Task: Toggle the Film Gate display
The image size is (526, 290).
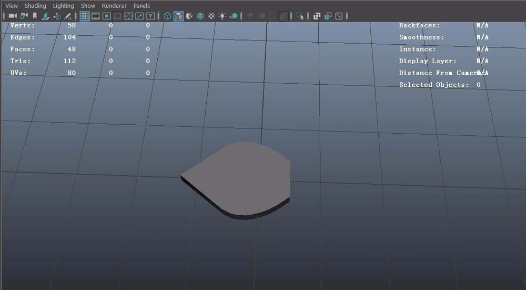Action: (x=96, y=16)
